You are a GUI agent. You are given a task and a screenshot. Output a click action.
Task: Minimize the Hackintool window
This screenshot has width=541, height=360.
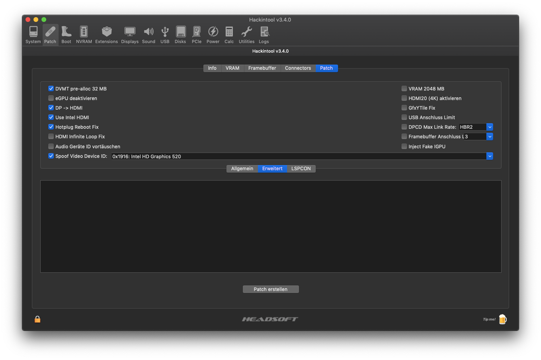click(36, 20)
